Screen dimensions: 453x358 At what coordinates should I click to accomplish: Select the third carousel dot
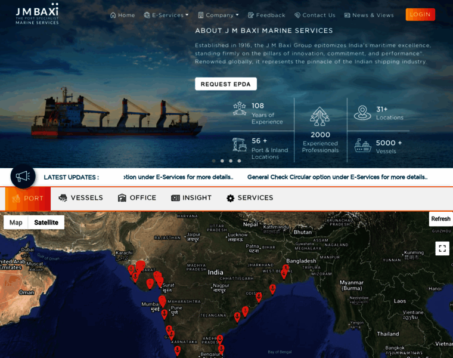(x=231, y=161)
